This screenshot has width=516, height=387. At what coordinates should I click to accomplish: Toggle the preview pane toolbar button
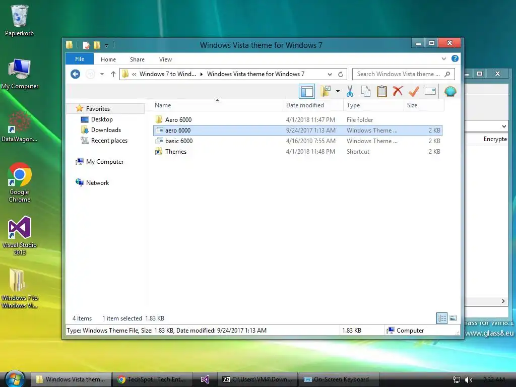307,92
